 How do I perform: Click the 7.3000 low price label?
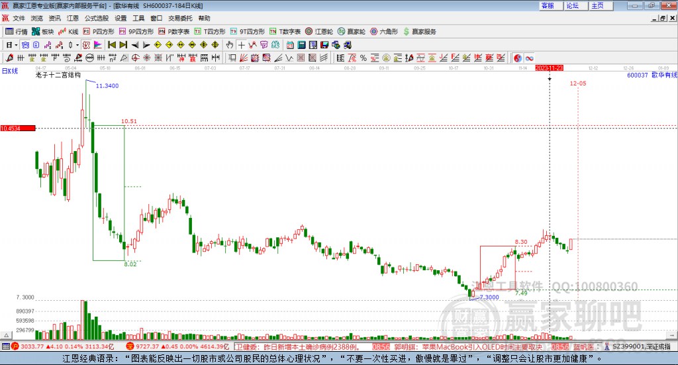pos(489,297)
